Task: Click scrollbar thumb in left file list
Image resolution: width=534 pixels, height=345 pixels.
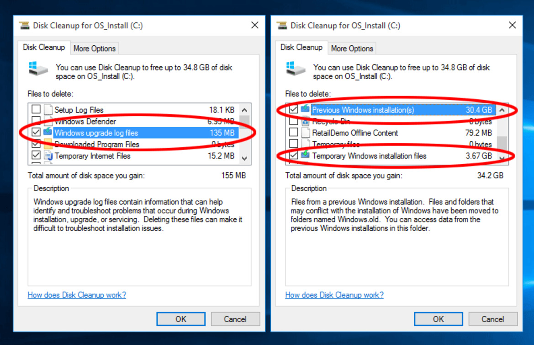Action: coord(244,122)
